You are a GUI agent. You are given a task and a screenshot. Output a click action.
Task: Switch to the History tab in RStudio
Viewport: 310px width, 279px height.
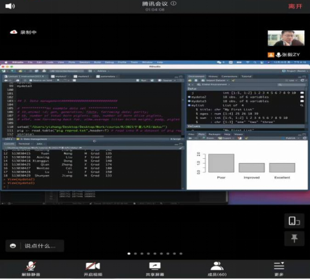213,77
